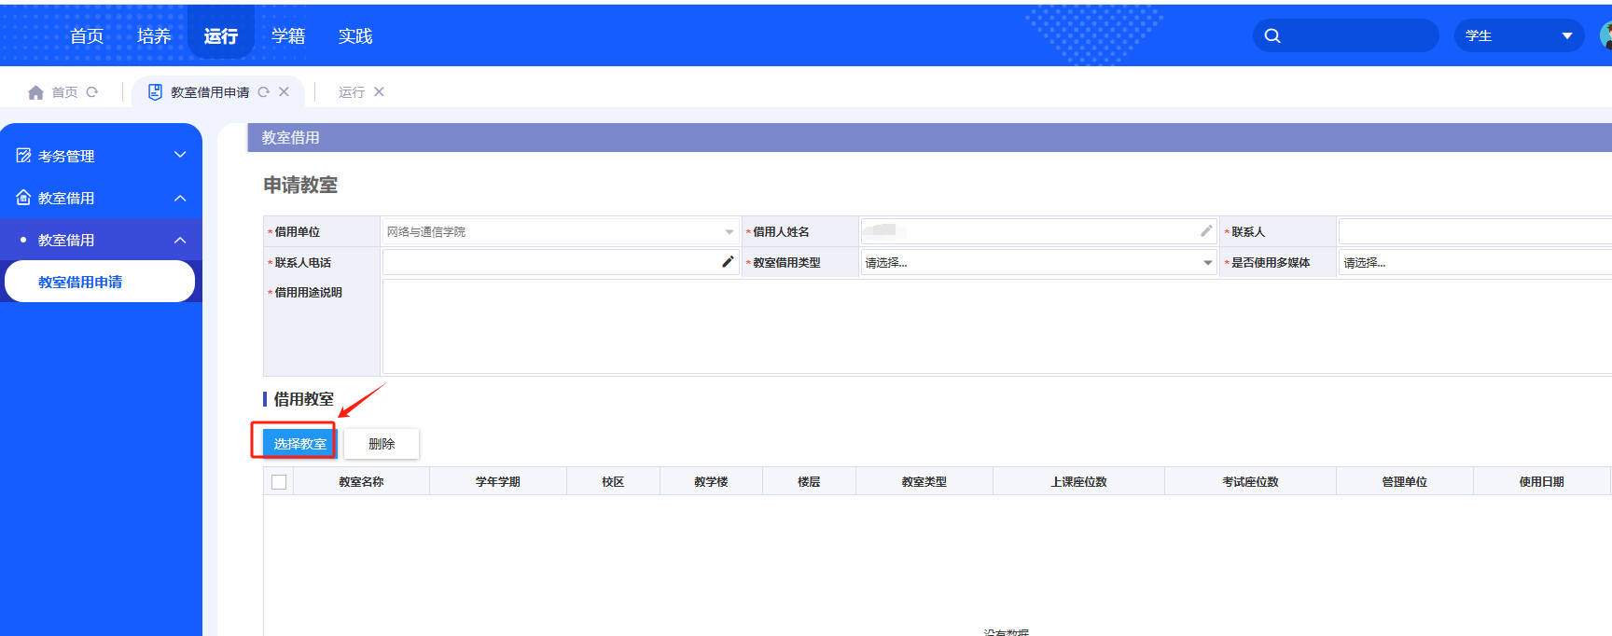Close the 运行 tab

pyautogui.click(x=379, y=92)
